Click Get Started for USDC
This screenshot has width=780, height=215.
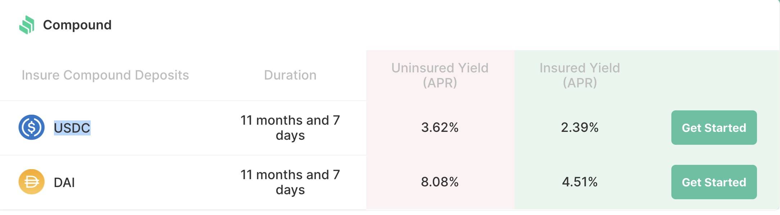[x=714, y=128]
